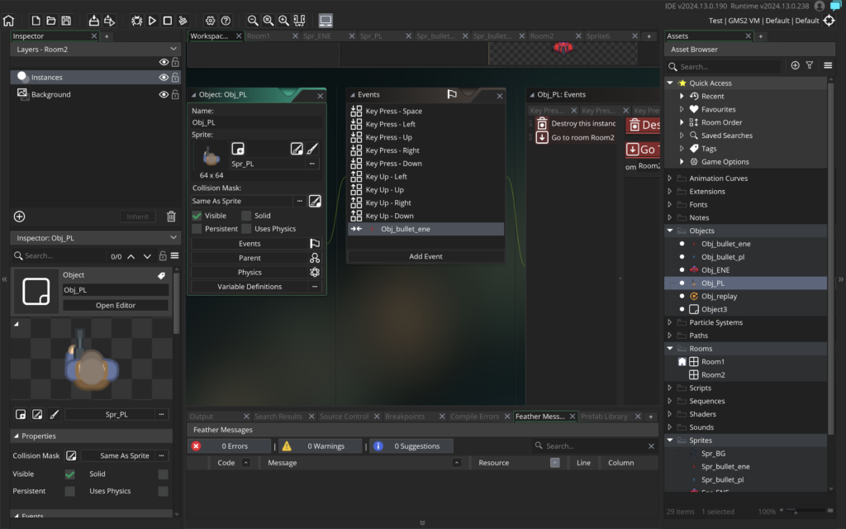846x529 pixels.
Task: Toggle the Visible checkbox in the object editor
Action: click(197, 216)
